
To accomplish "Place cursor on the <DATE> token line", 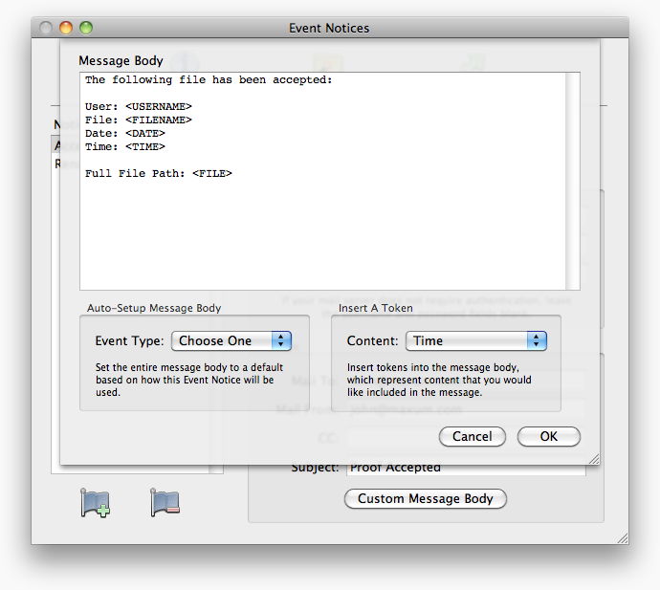I will pos(144,133).
